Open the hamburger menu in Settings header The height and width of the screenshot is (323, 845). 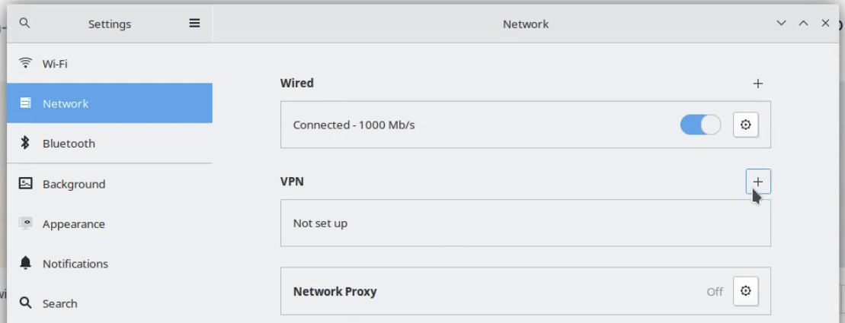coord(194,23)
